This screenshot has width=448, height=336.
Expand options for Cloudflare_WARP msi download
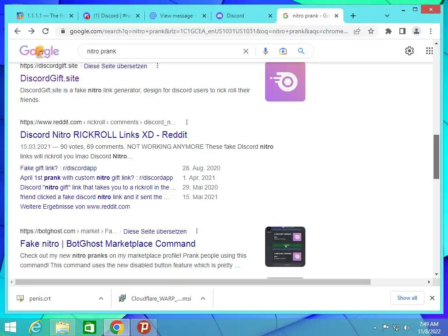[203, 298]
